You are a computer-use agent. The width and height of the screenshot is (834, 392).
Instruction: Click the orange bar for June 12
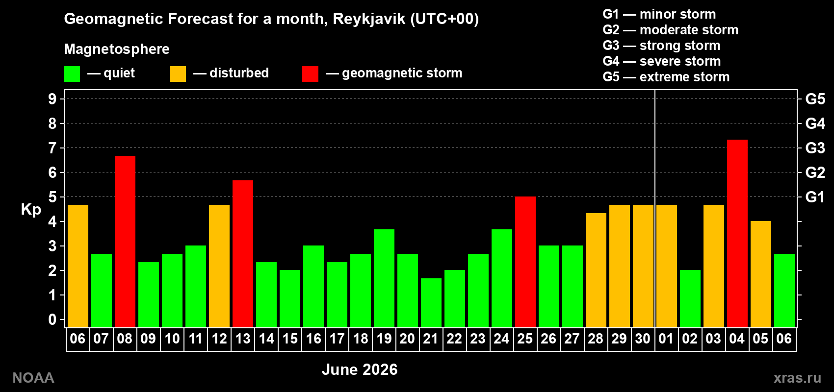219,266
